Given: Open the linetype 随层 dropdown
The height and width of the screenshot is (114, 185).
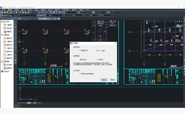Looking at the screenshot, I should (82, 15).
